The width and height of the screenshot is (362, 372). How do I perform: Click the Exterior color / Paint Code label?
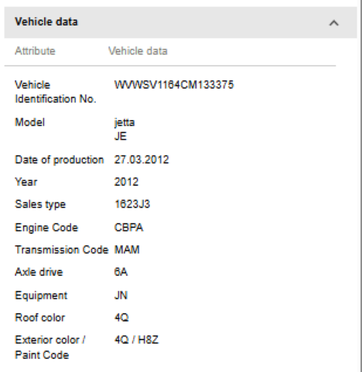pyautogui.click(x=50, y=347)
